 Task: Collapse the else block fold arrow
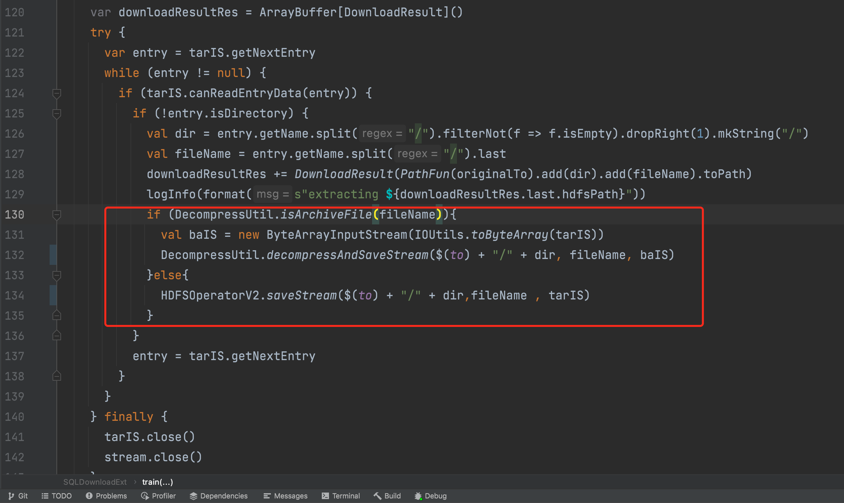click(x=57, y=275)
